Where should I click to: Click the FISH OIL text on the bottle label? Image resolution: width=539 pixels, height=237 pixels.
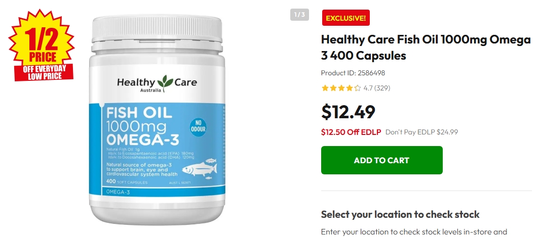pyautogui.click(x=139, y=113)
